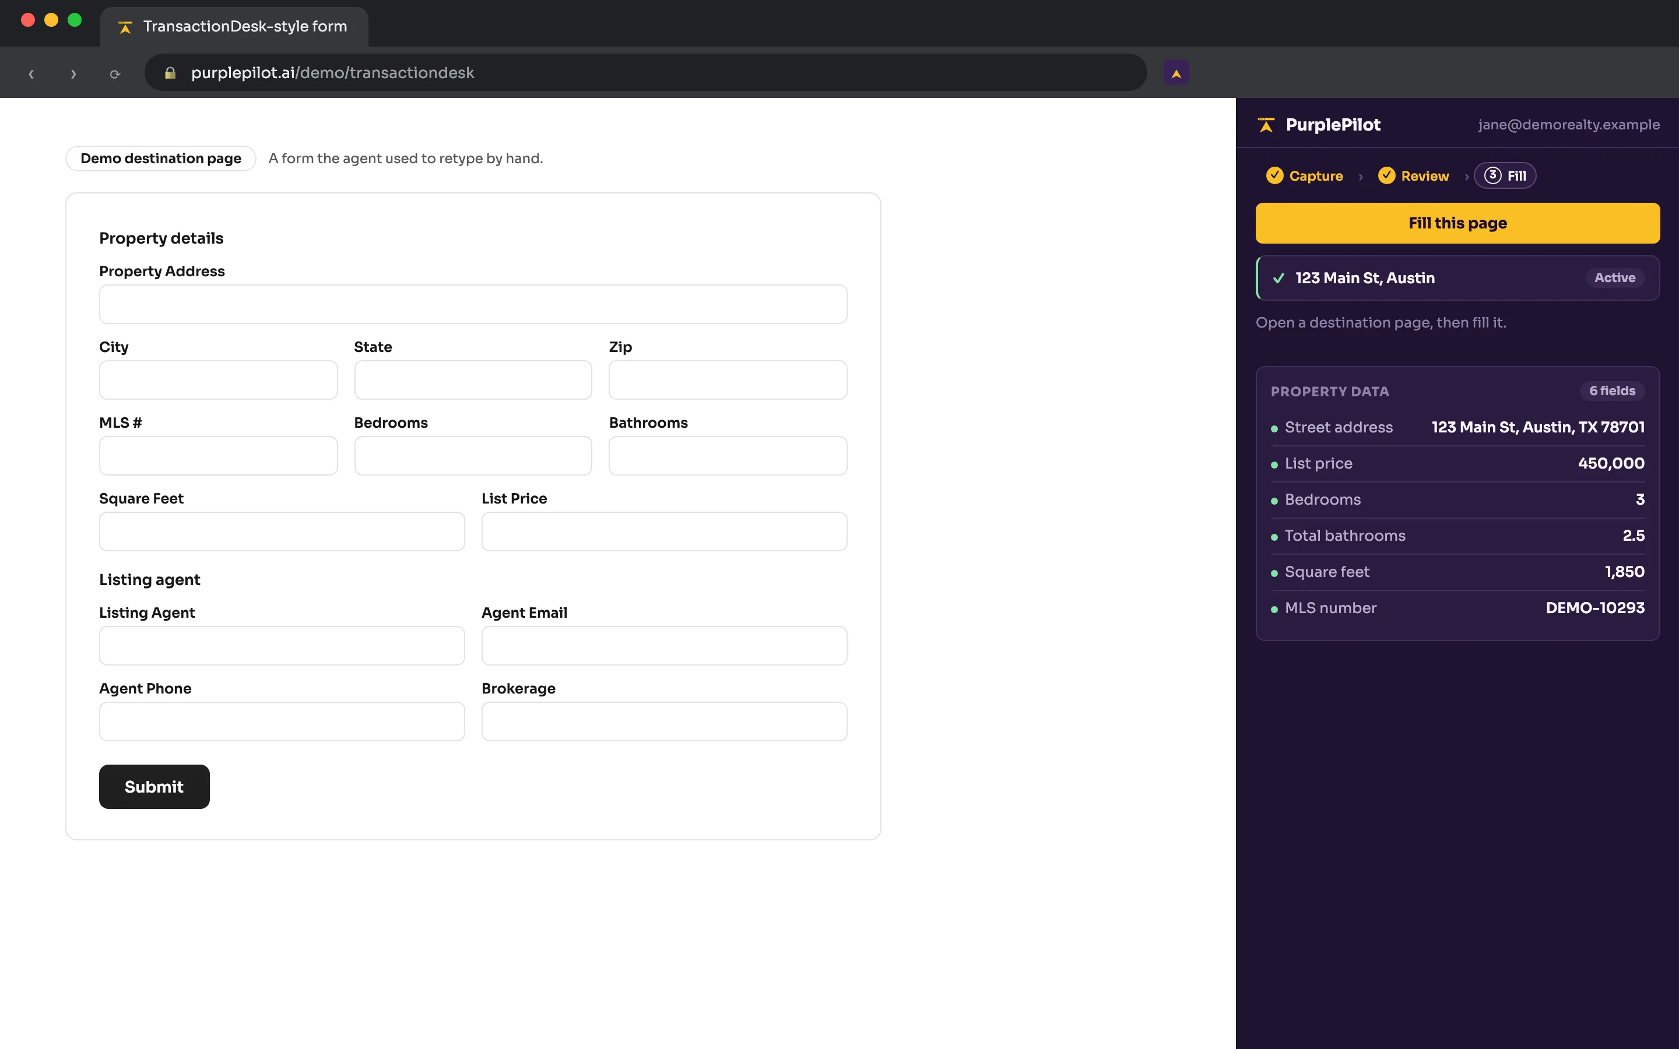
Task: Focus the Bathrooms input field
Action: click(728, 456)
